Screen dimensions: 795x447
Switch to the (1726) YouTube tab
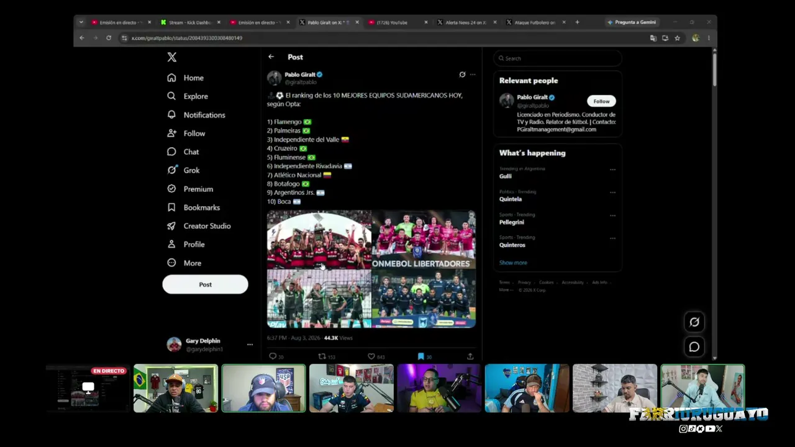[397, 22]
